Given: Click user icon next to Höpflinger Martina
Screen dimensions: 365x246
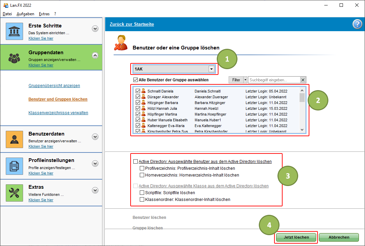Looking at the screenshot, I should coord(143,114).
